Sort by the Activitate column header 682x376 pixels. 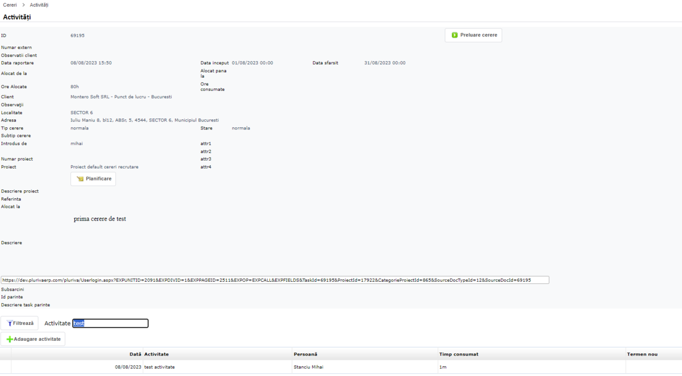tap(156, 354)
